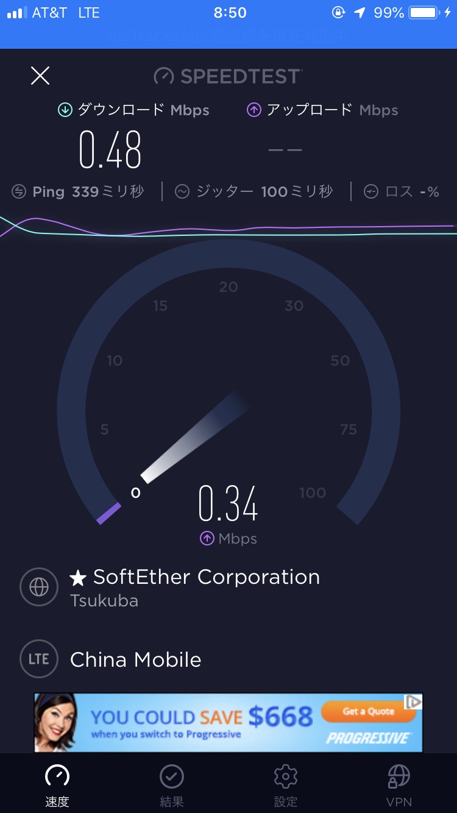This screenshot has height=813, width=457.
Task: Tap the jitter wave icon
Action: 182,192
